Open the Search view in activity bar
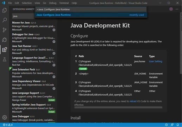 5,20
